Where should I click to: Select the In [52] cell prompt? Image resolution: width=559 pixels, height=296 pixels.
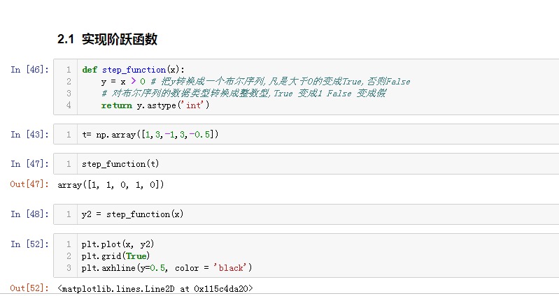pyautogui.click(x=30, y=244)
